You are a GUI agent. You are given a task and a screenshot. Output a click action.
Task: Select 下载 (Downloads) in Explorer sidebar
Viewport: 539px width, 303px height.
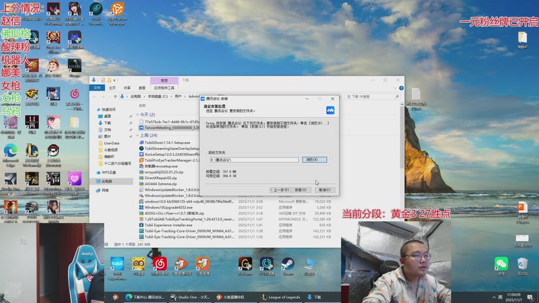pyautogui.click(x=108, y=123)
